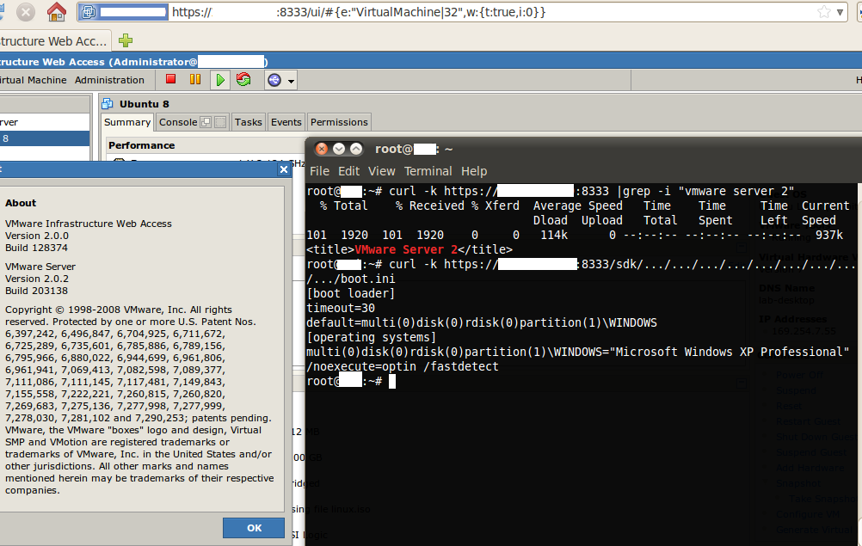Close the terminal window with red button
The width and height of the screenshot is (862, 546).
pos(322,149)
